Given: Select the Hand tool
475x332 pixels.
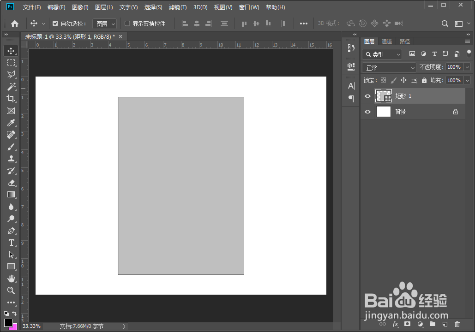Looking at the screenshot, I should coord(11,279).
